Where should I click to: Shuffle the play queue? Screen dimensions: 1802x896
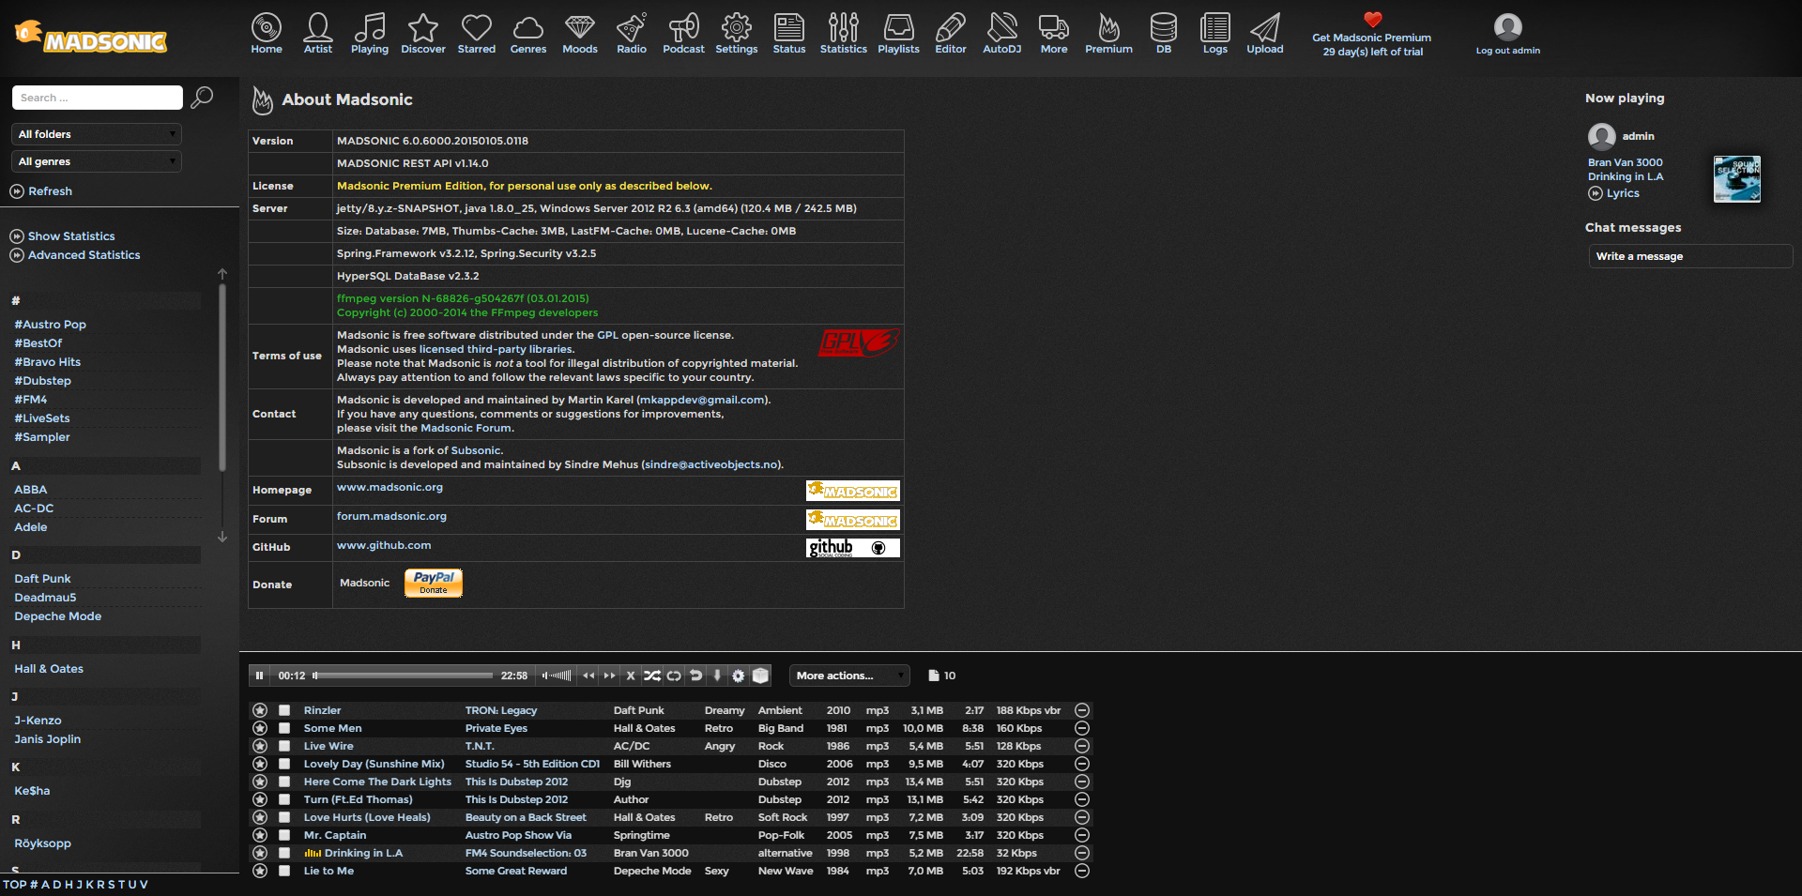(x=652, y=676)
